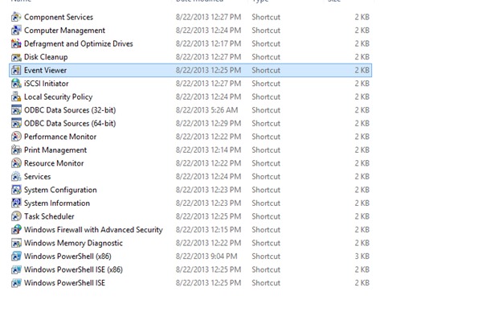Click Shortcut type in System Configuration row
This screenshot has height=312, width=482.
pos(266,190)
